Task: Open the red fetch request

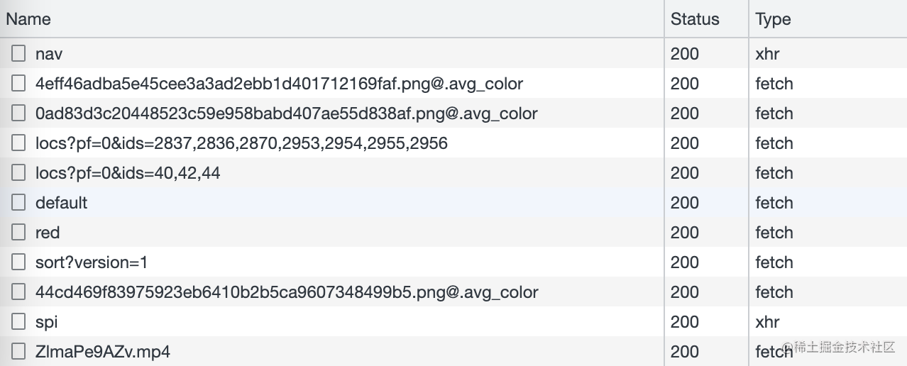Action: coord(48,233)
